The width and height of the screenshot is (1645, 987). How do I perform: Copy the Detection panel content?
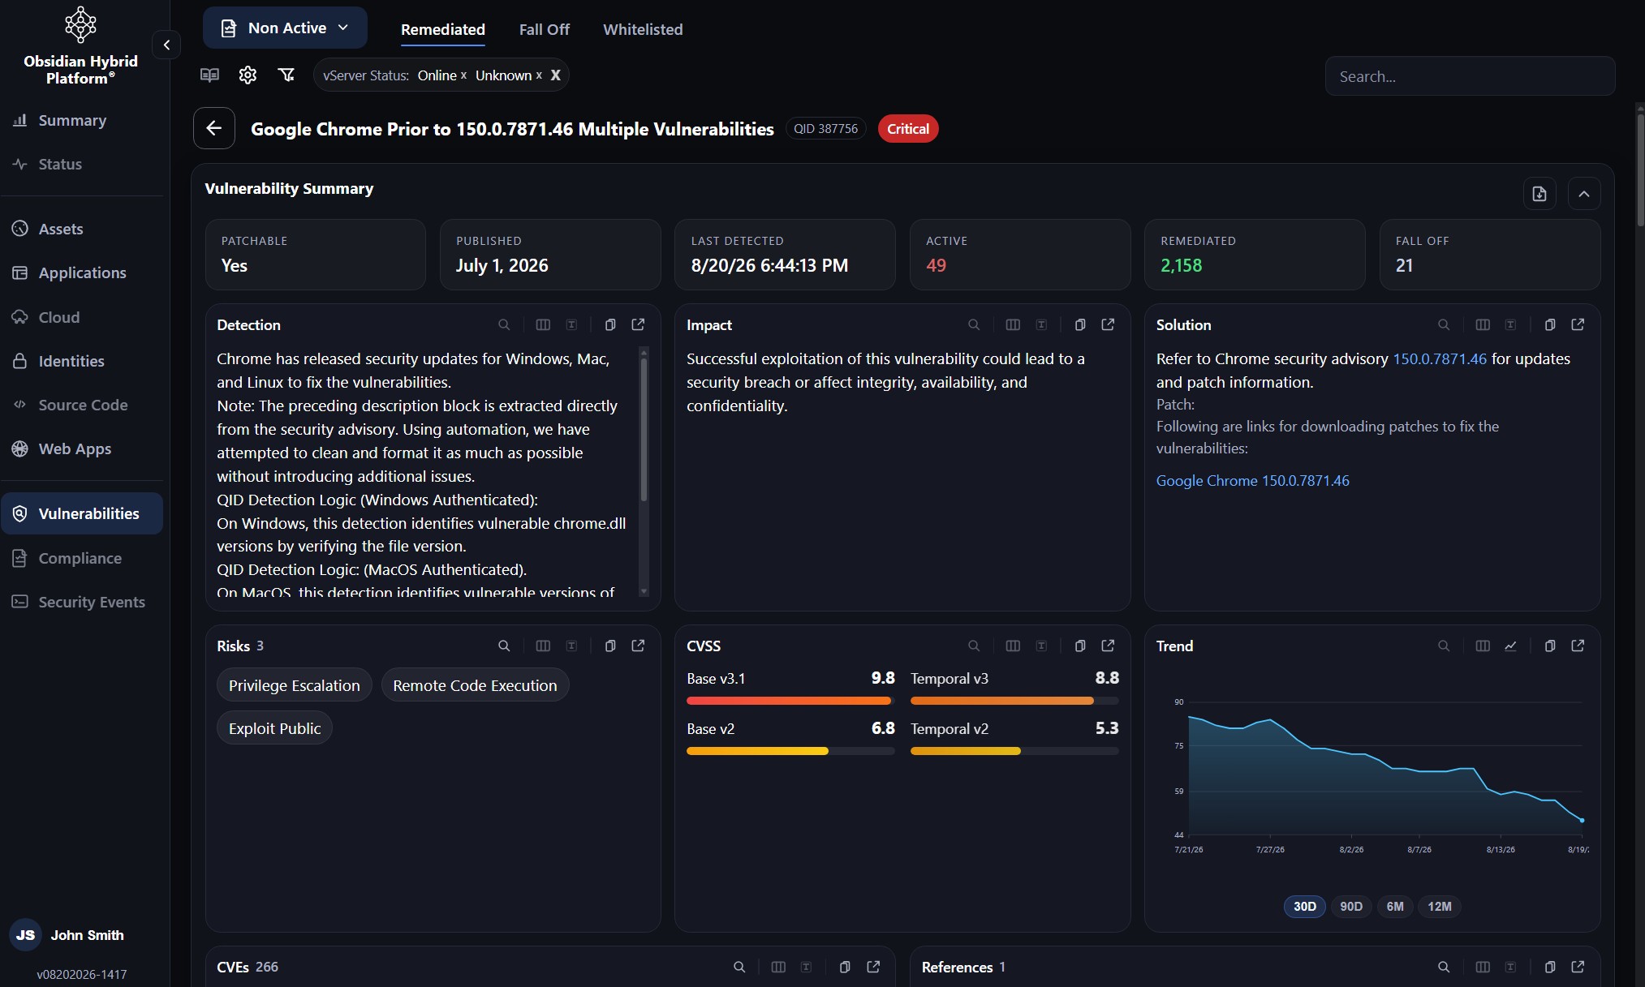610,324
